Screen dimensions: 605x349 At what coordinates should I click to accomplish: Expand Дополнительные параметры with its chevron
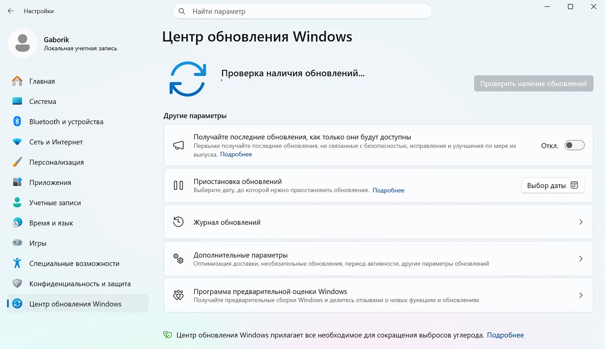(581, 259)
